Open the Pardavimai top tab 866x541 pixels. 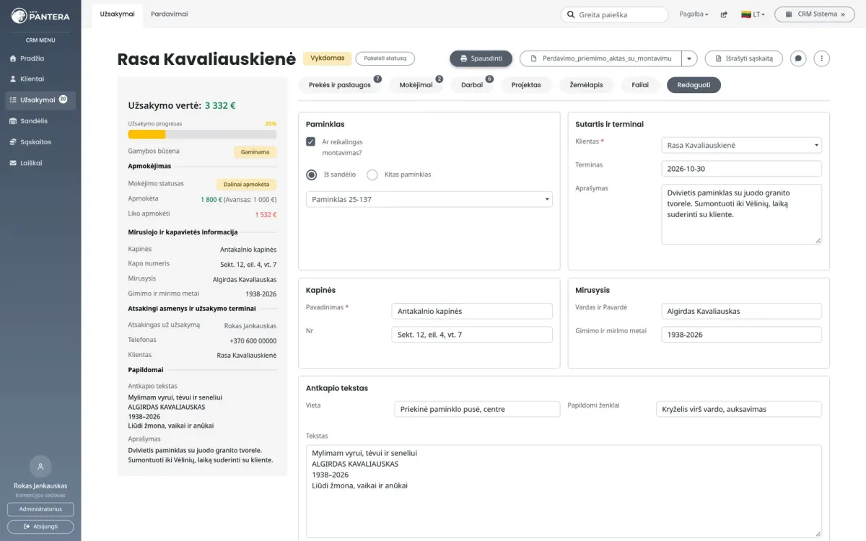click(170, 14)
